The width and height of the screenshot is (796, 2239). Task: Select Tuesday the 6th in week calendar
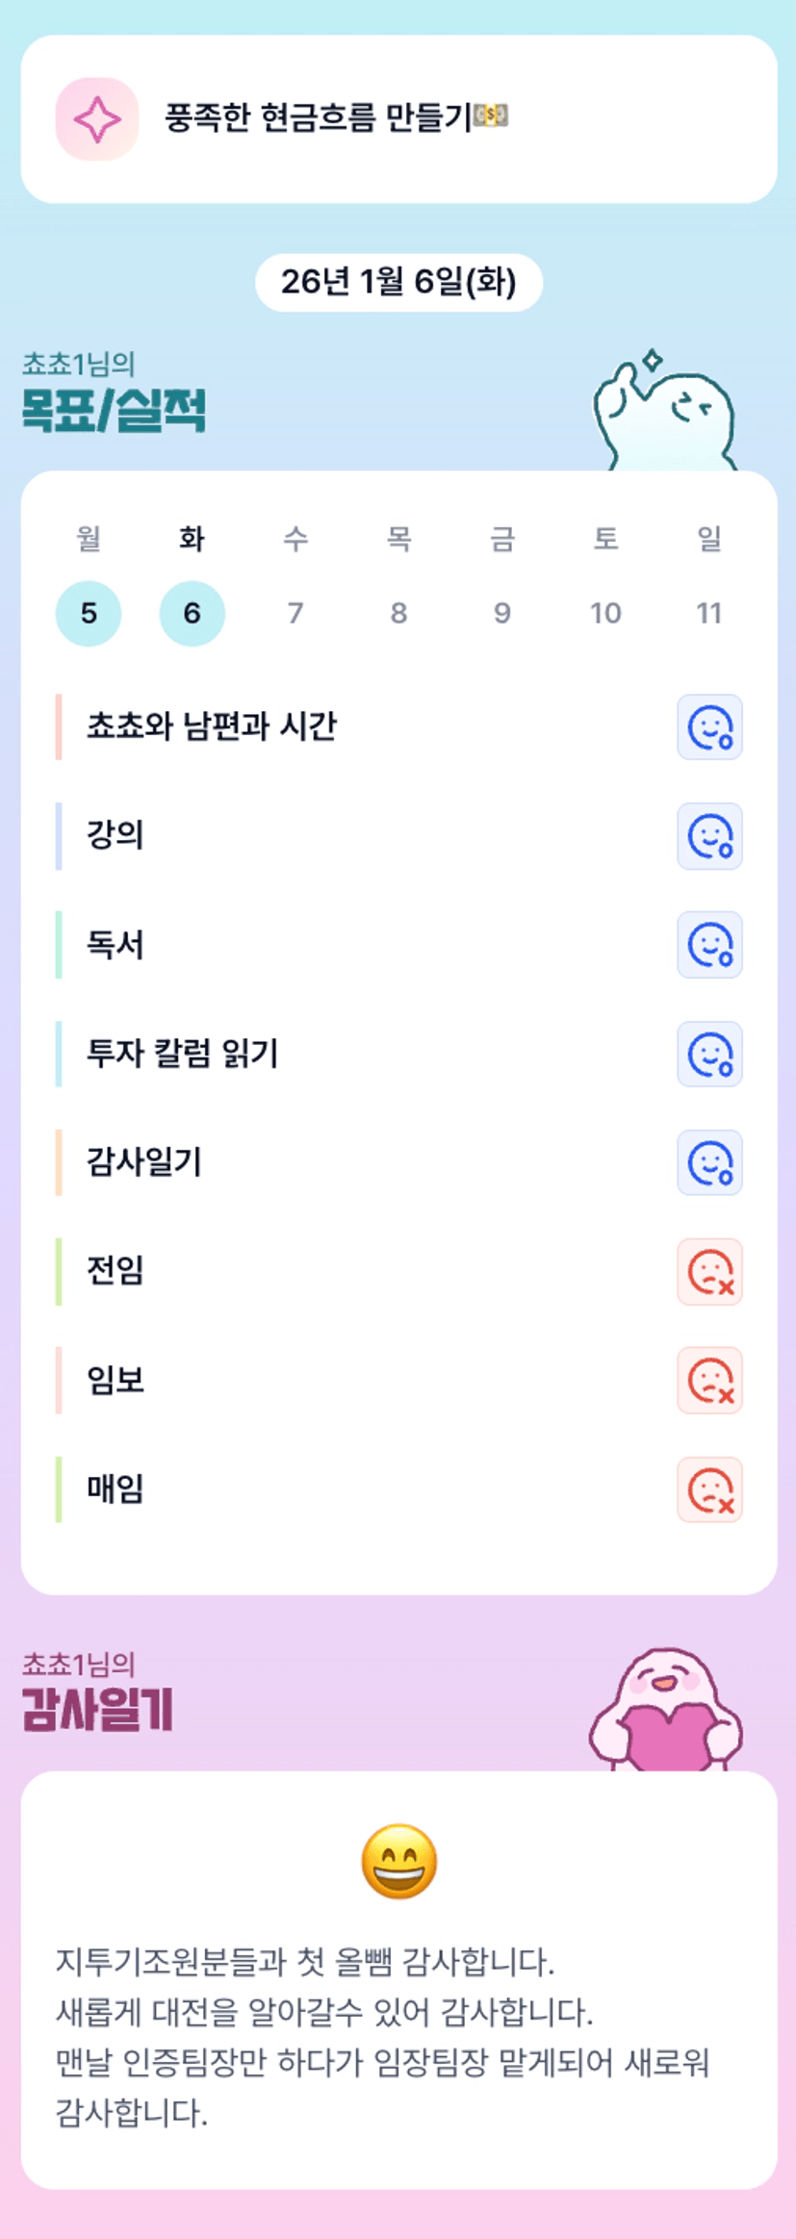pos(192,613)
